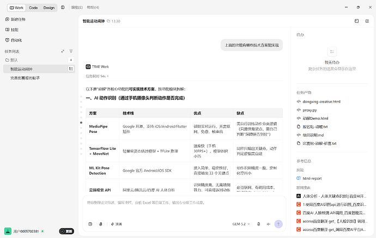Click the 方案 column header
The image size is (376, 238).
[102, 113]
